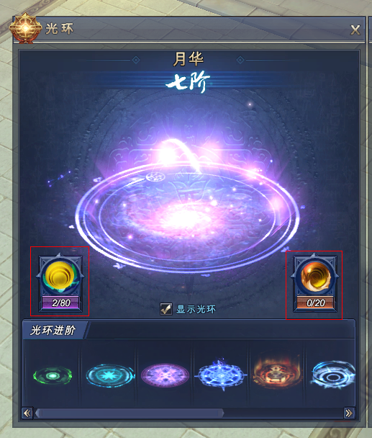Select the fiery red halo thumbnail
372x438 pixels.
point(276,372)
